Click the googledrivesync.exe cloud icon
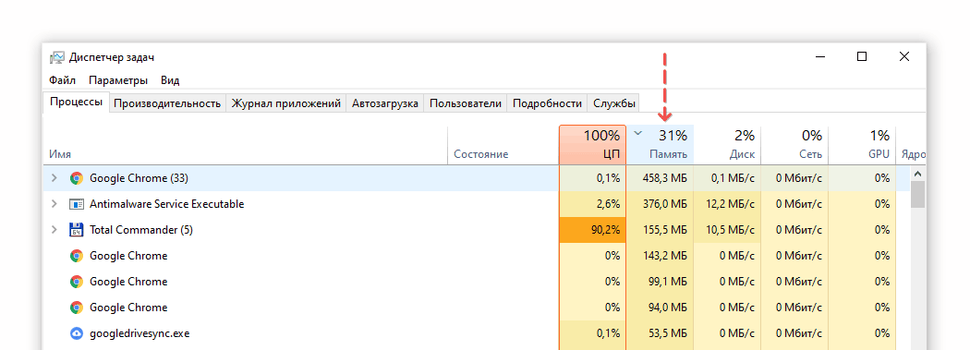The width and height of the screenshot is (970, 350). point(76,333)
